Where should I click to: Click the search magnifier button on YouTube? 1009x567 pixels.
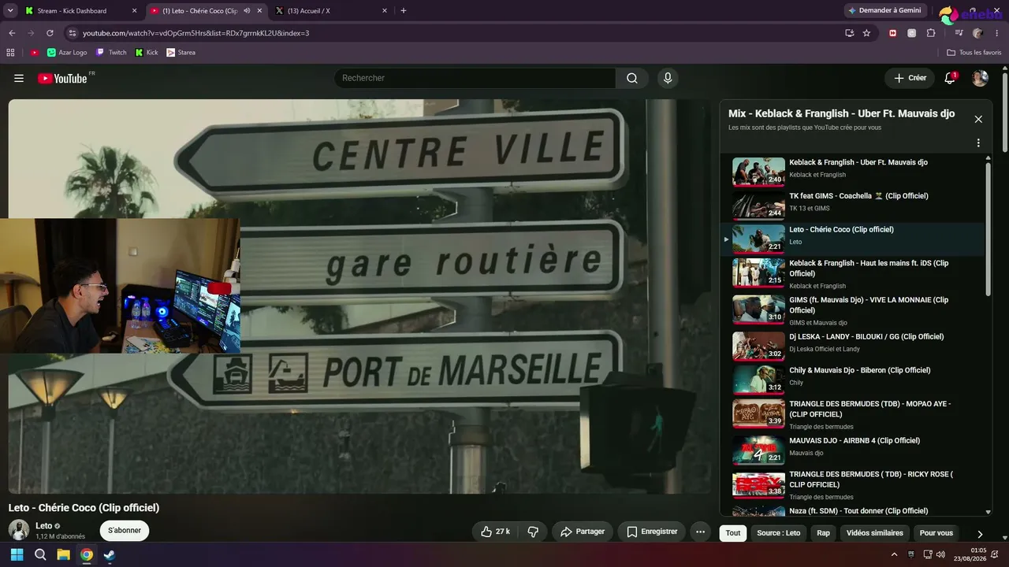click(632, 78)
